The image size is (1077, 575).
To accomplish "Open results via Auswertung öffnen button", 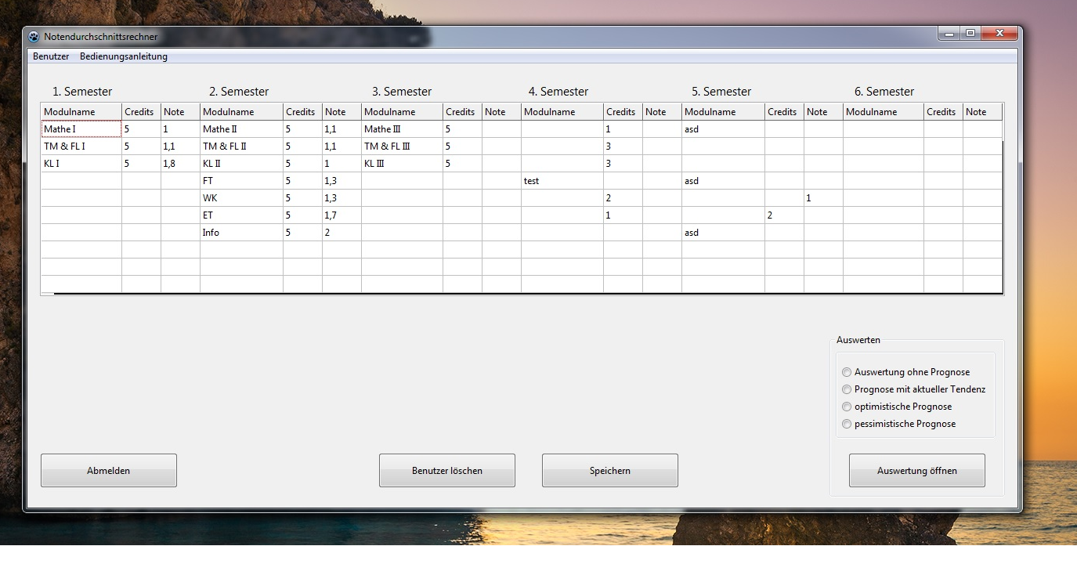I will pos(917,471).
